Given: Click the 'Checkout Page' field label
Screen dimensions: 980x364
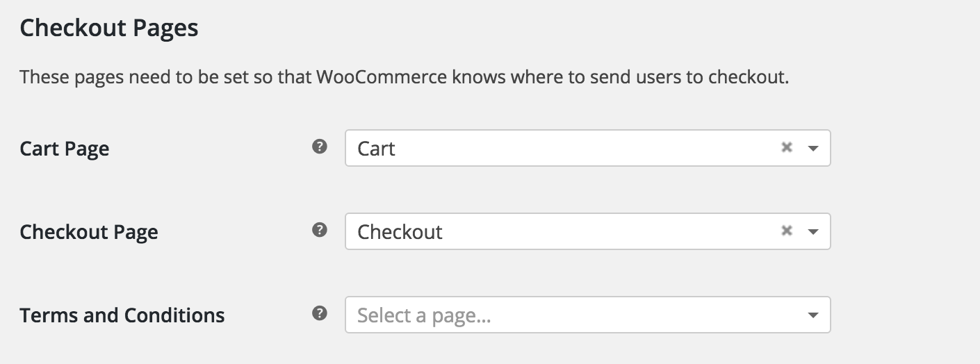Looking at the screenshot, I should pos(89,232).
